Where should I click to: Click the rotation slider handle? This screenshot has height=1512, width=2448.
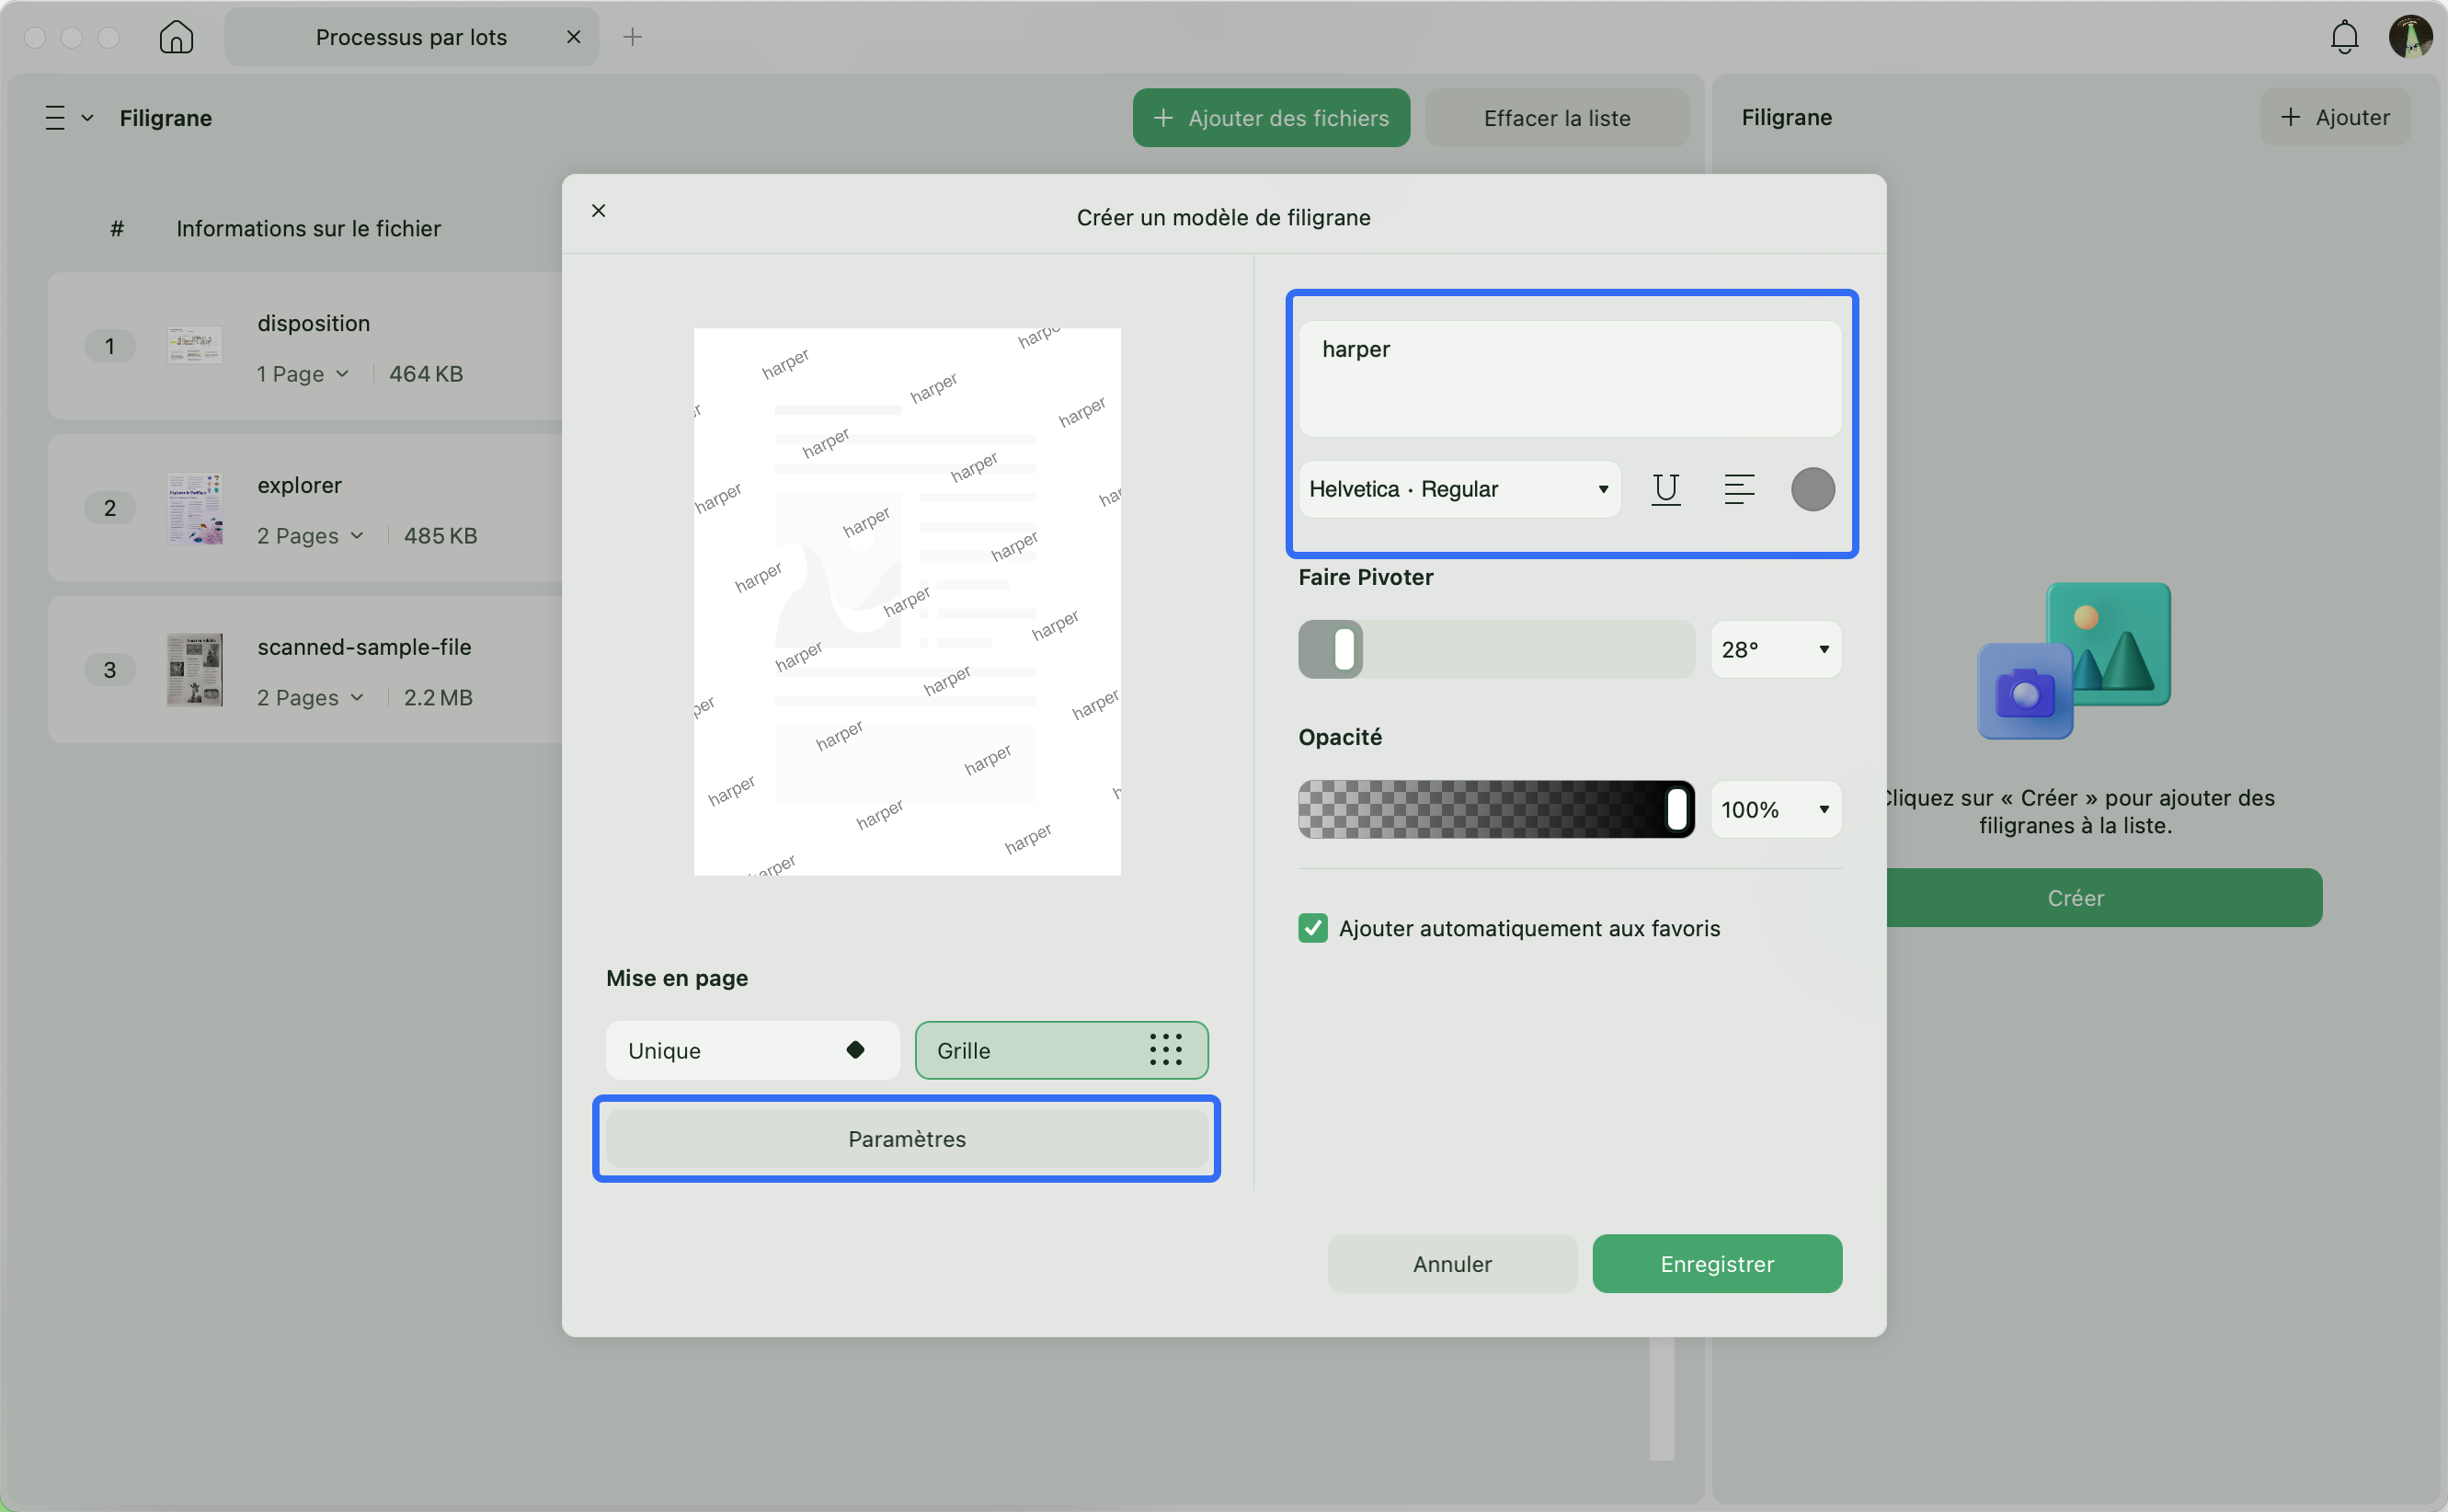coord(1344,649)
